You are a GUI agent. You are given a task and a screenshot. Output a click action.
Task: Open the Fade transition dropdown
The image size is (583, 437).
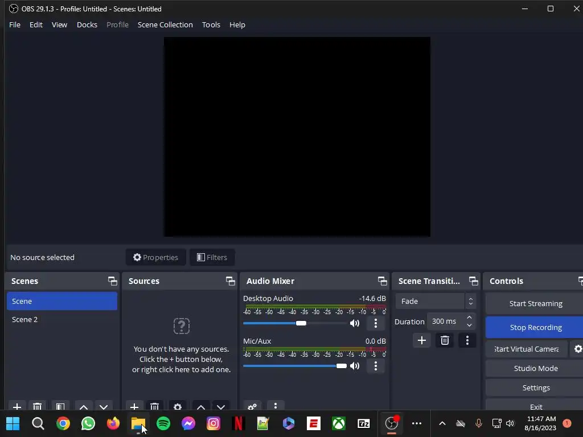click(436, 301)
